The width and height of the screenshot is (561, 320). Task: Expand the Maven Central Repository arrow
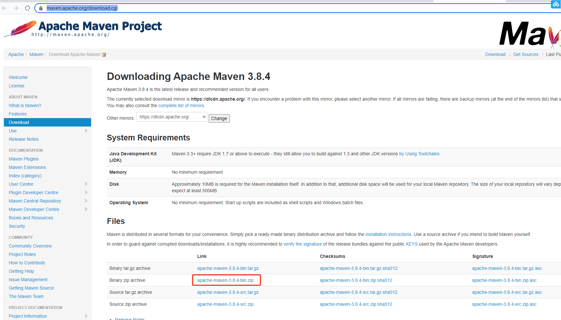[86, 201]
